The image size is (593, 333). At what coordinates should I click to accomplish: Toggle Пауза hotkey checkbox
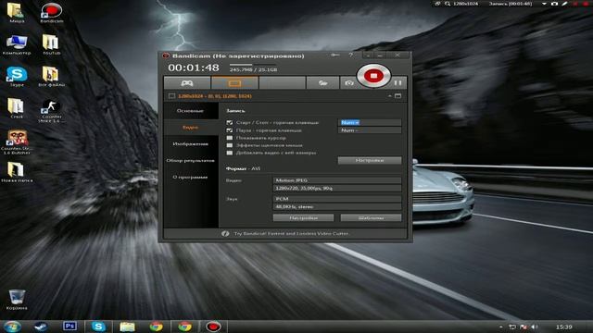tap(229, 130)
